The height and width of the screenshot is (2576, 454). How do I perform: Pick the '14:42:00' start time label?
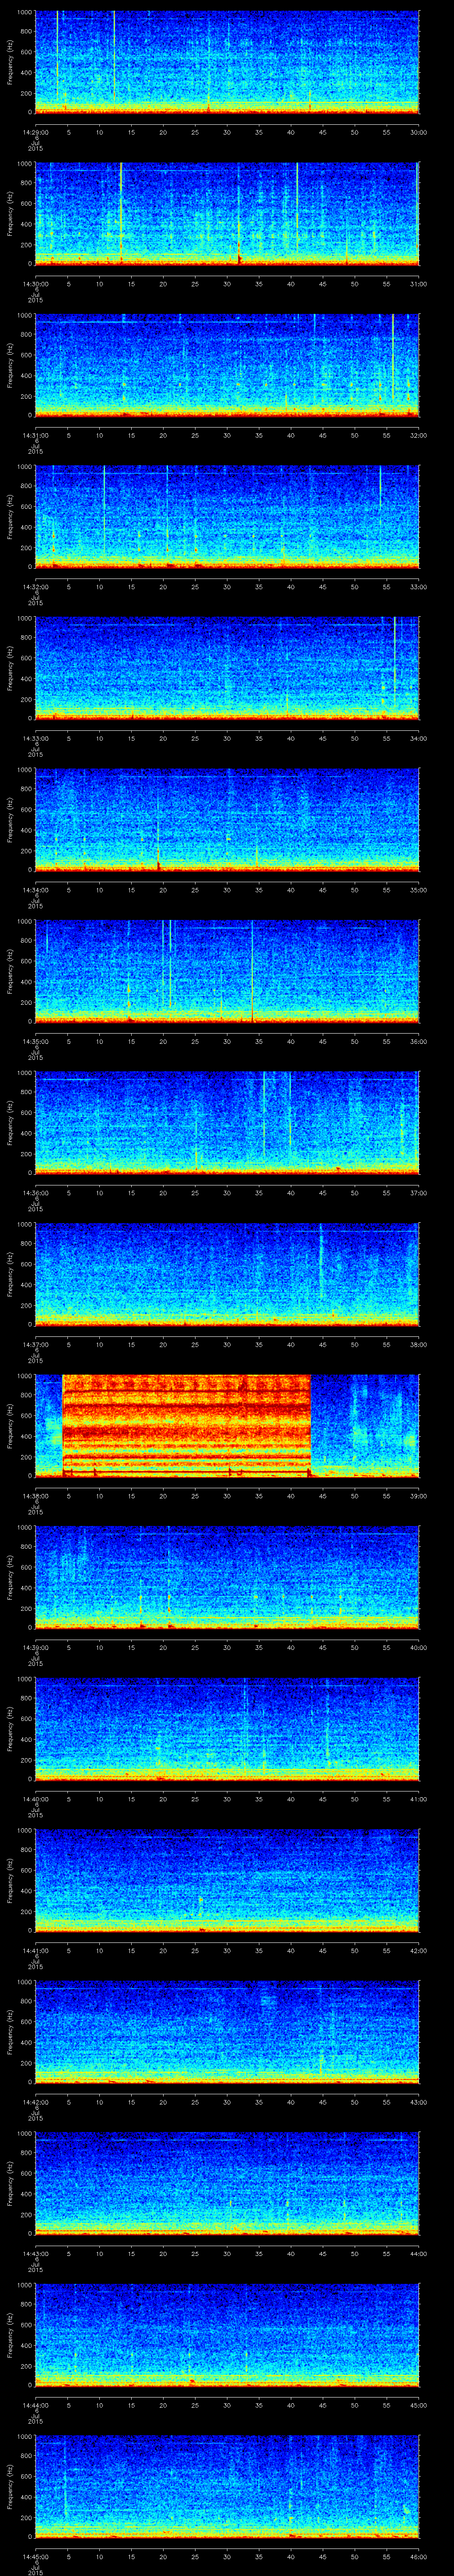point(35,2101)
